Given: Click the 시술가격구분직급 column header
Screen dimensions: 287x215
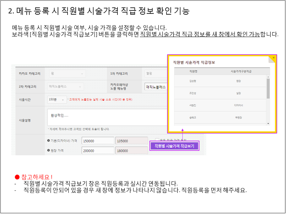Looking at the screenshot, I should click(x=241, y=71).
